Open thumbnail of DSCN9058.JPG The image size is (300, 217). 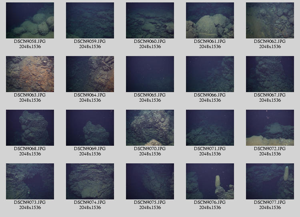tap(30, 20)
